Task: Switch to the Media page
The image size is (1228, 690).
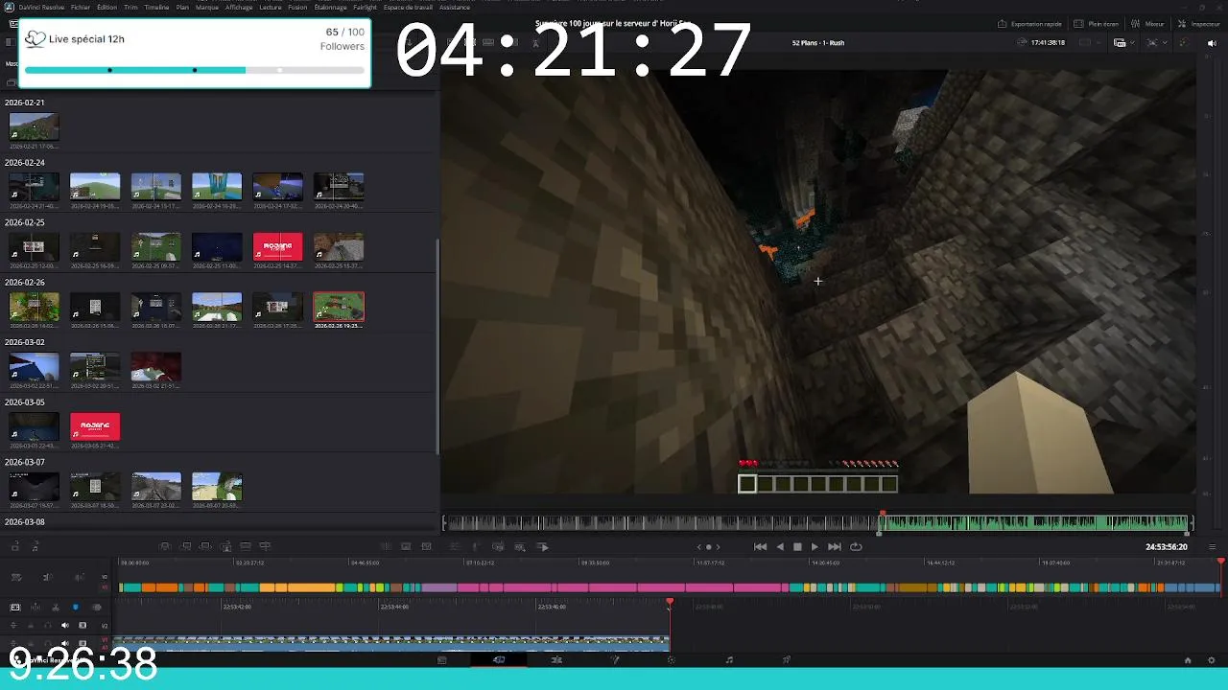Action: tap(442, 659)
